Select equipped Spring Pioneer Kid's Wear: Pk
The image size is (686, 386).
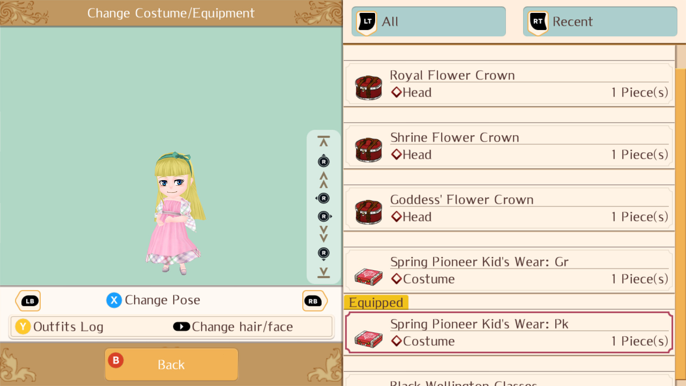[509, 332]
